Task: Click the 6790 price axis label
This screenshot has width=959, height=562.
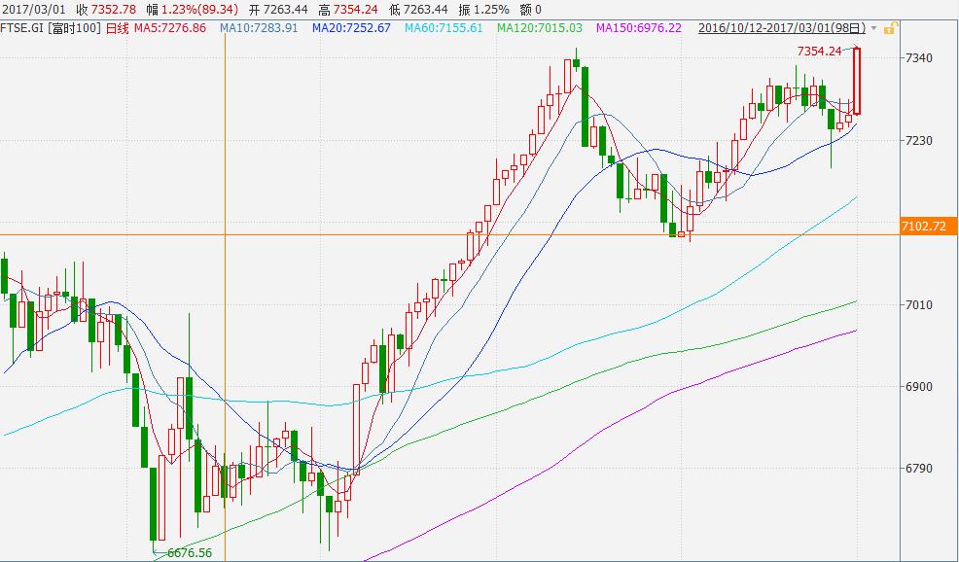Action: click(x=920, y=469)
